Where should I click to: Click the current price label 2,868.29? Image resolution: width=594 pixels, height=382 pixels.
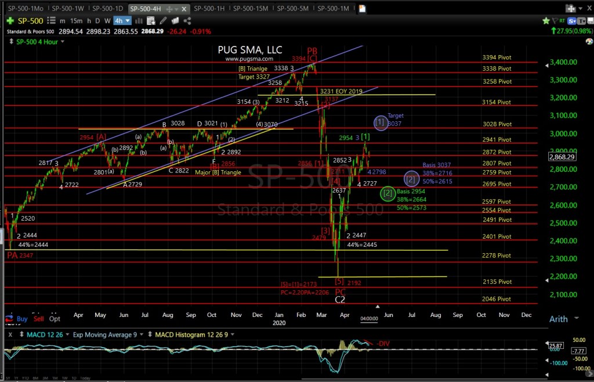pos(563,157)
